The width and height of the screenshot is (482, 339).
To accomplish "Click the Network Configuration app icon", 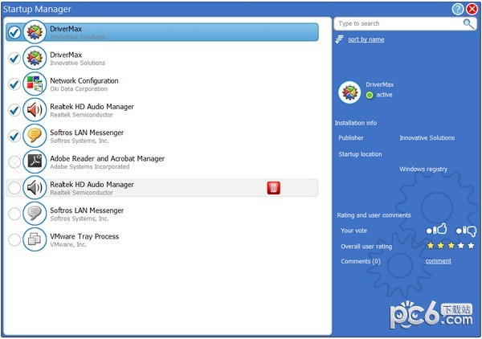I will [35, 84].
